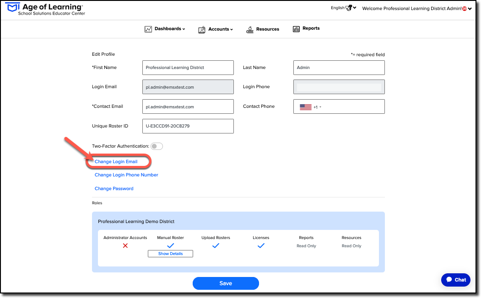This screenshot has height=298, width=481.
Task: Click 'Administrator Accounts' role label
Action: (125, 238)
